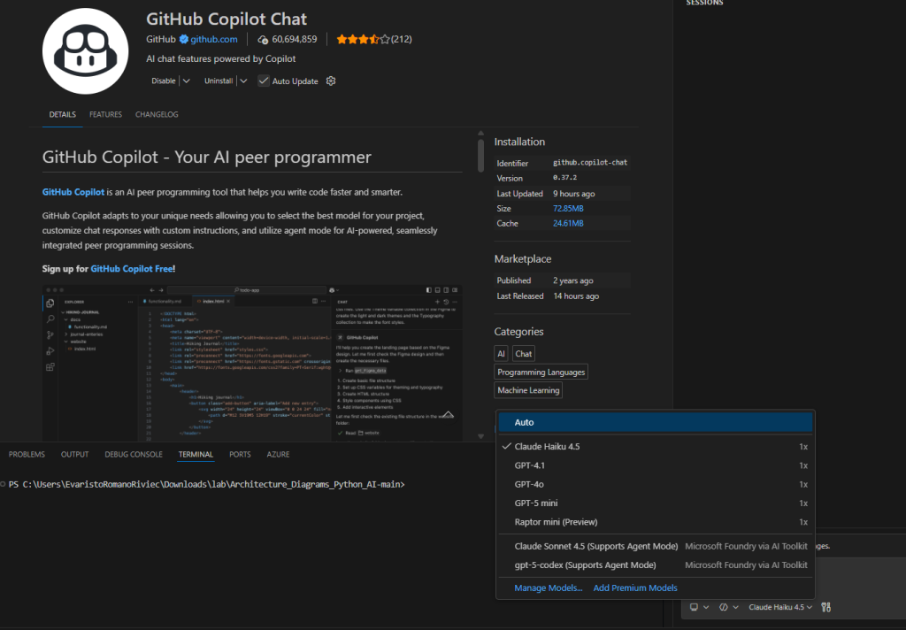The height and width of the screenshot is (630, 906).
Task: Select Claude Haiku 4.5 in model list
Action: (x=547, y=447)
